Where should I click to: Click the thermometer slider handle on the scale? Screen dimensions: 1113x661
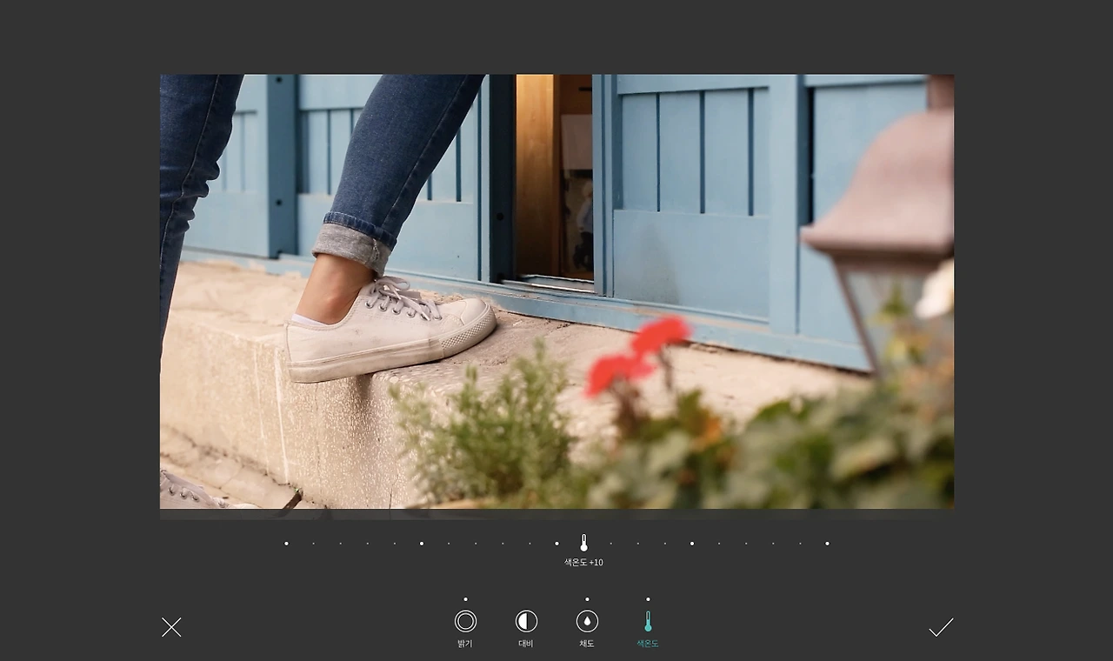click(x=583, y=543)
